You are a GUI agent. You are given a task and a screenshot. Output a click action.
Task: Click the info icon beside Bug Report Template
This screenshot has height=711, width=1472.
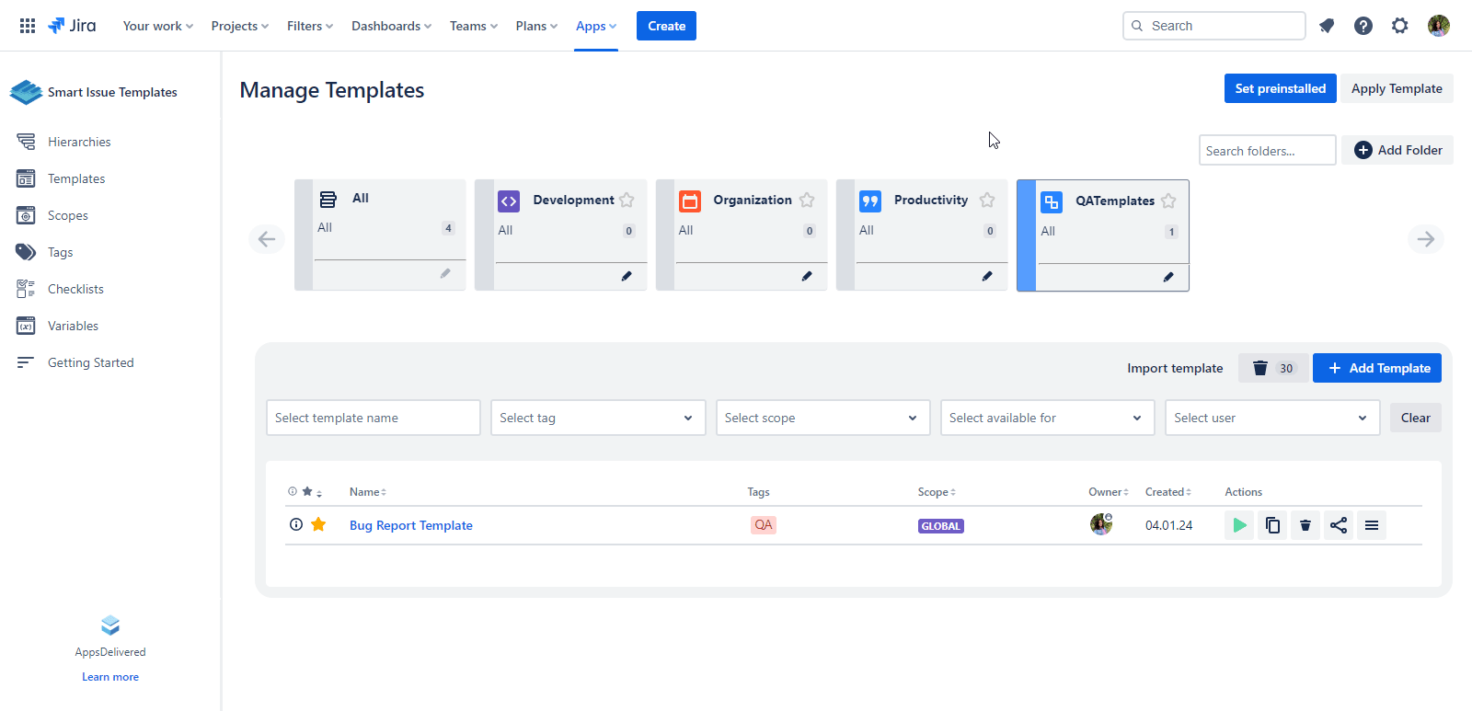(x=296, y=524)
